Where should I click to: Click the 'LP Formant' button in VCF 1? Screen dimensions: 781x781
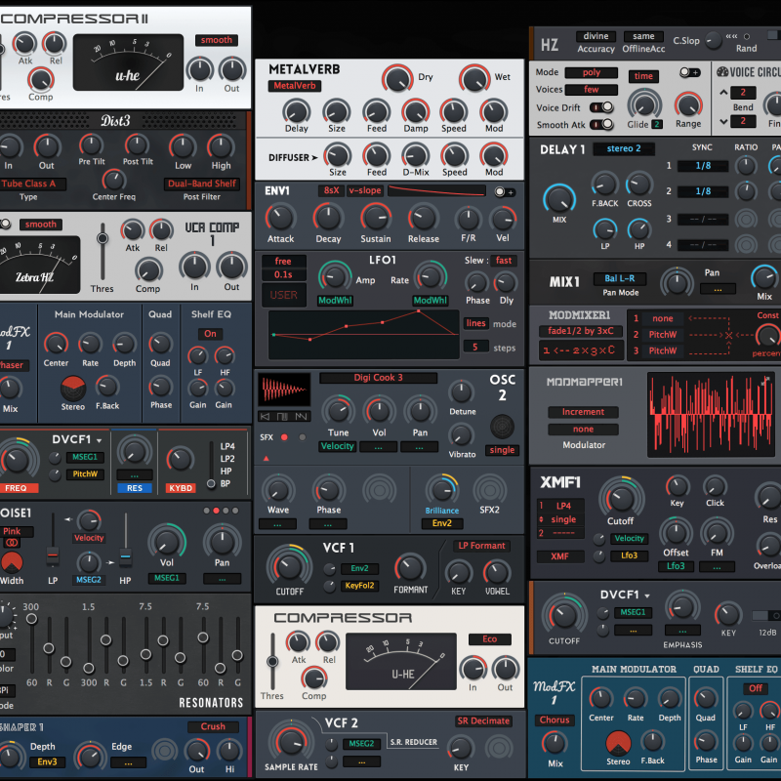tap(481, 546)
